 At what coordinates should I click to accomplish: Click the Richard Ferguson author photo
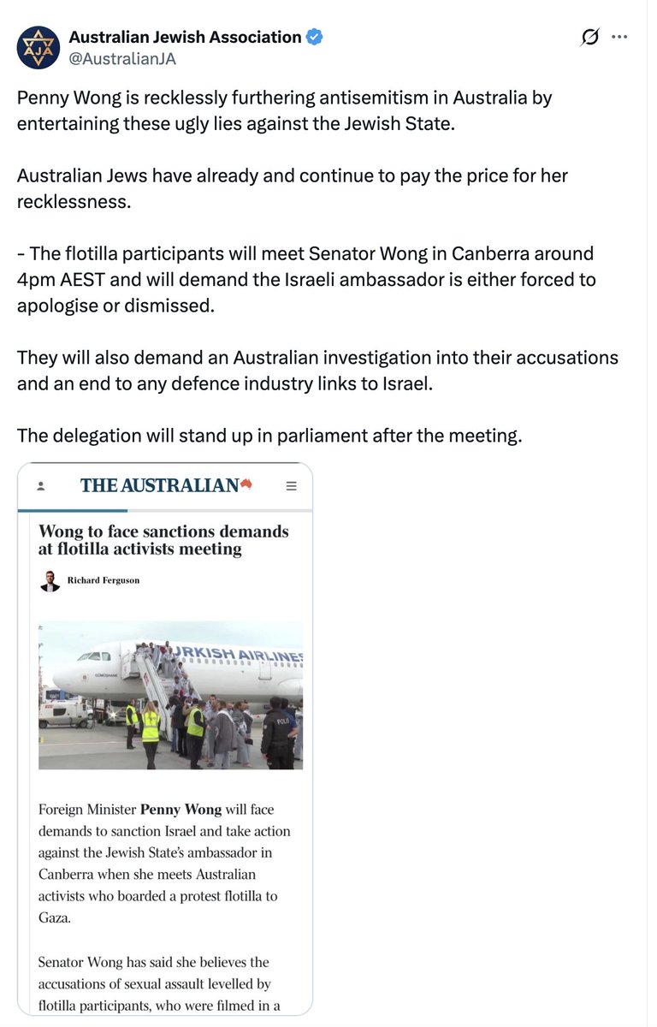coord(50,580)
